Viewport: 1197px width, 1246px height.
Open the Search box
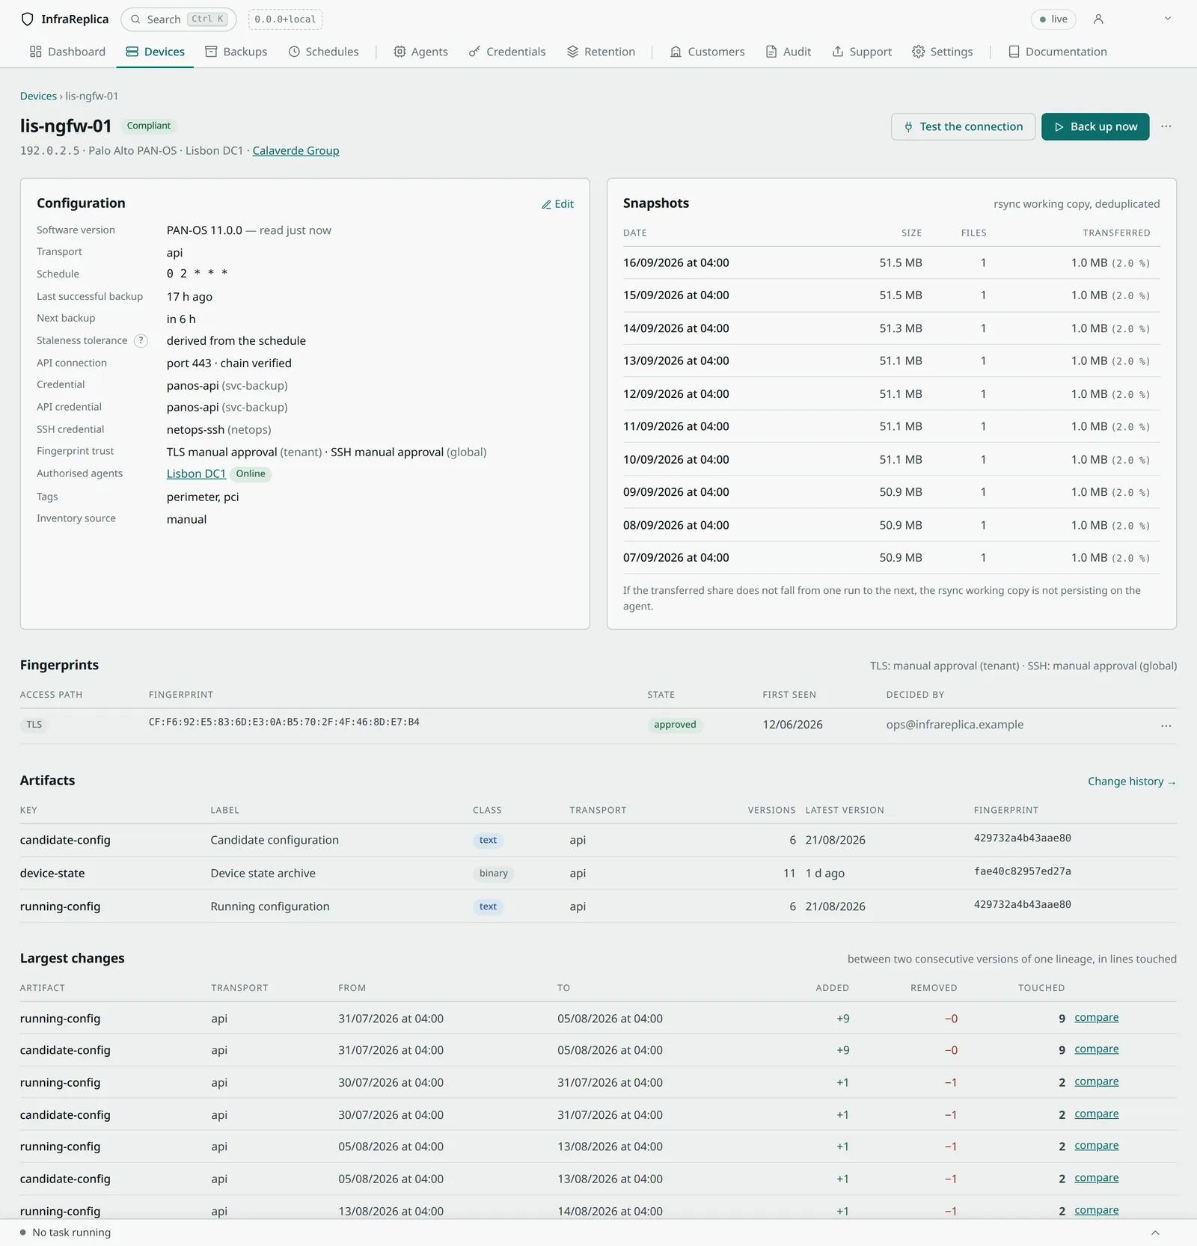click(178, 19)
